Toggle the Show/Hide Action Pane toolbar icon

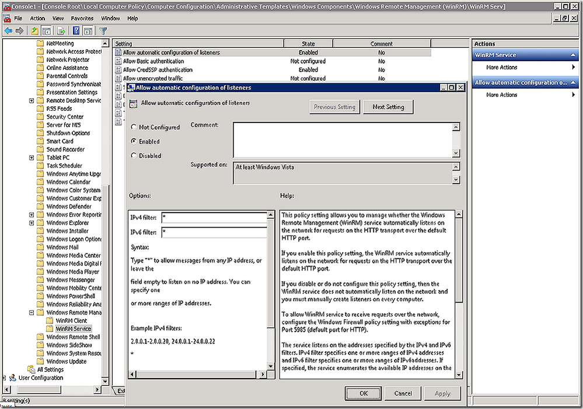(x=88, y=31)
